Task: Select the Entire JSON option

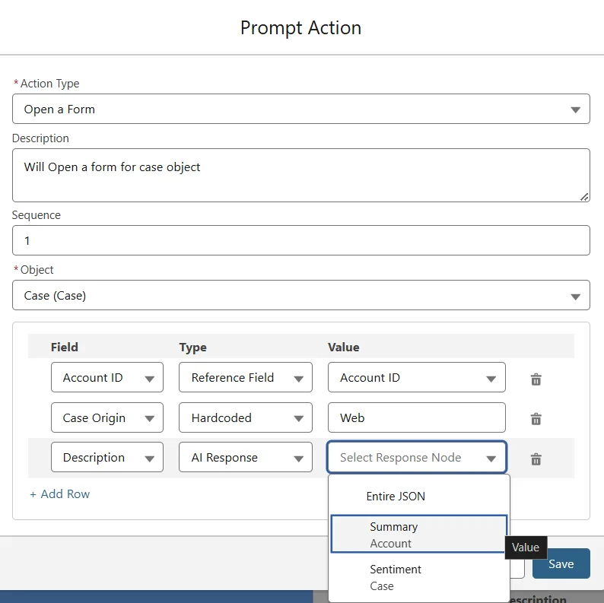Action: point(396,497)
